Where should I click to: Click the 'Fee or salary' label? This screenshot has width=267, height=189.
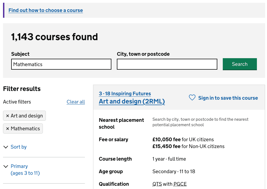tap(113, 139)
